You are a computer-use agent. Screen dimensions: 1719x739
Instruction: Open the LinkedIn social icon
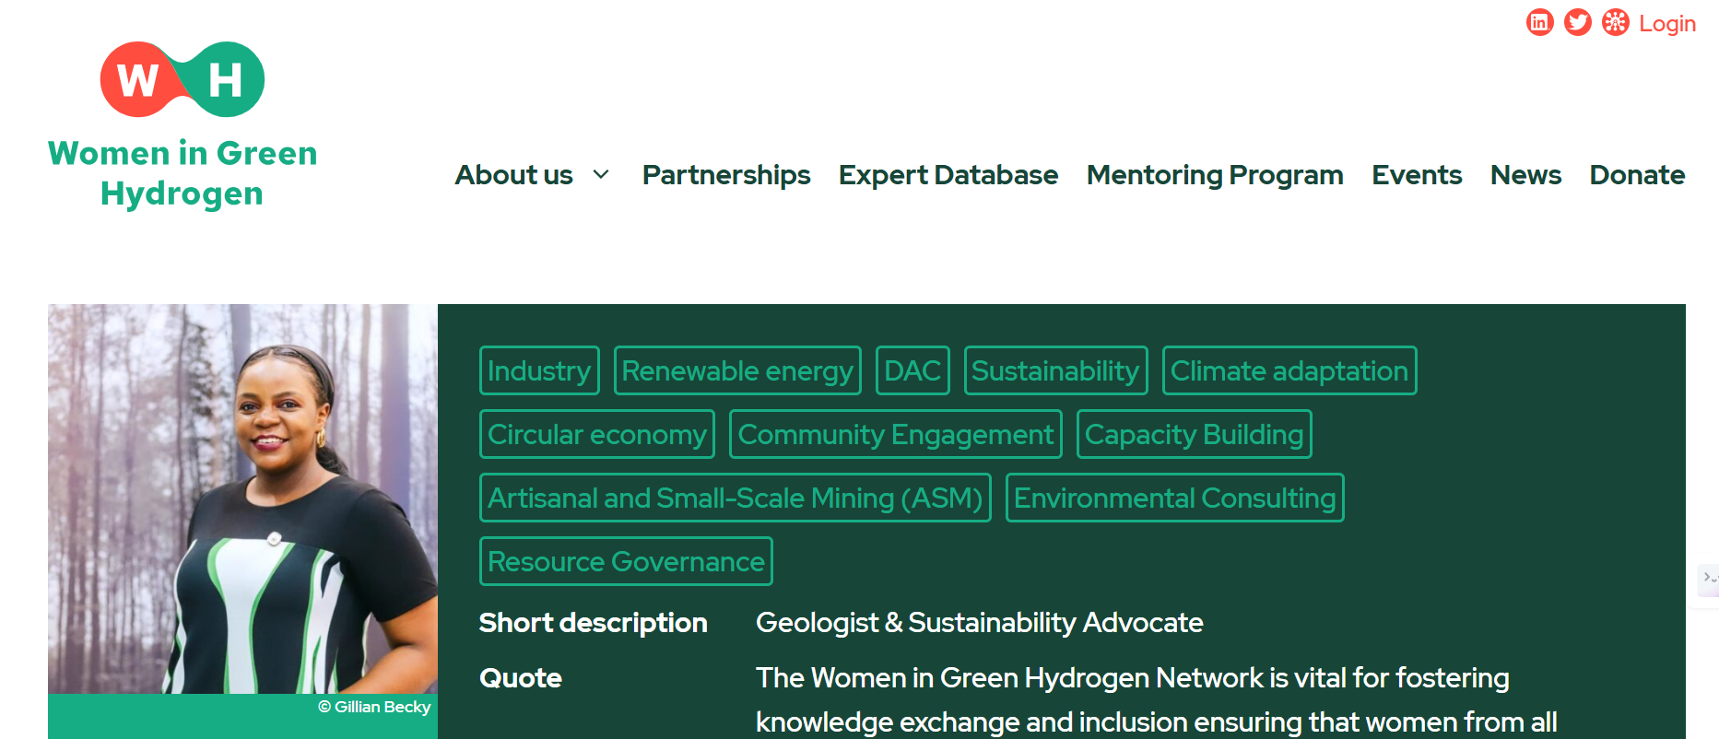pyautogui.click(x=1539, y=22)
